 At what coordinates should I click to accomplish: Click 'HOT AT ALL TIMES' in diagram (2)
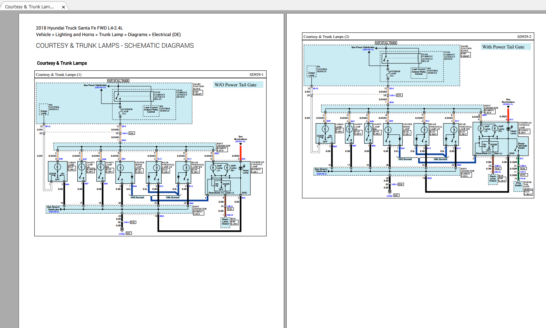[386, 43]
